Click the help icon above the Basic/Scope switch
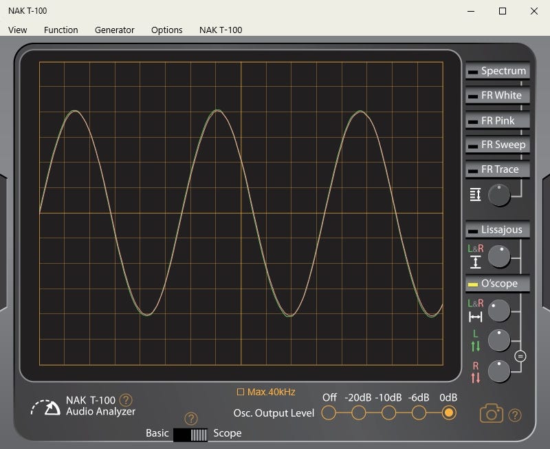This screenshot has width=550, height=449. point(191,419)
